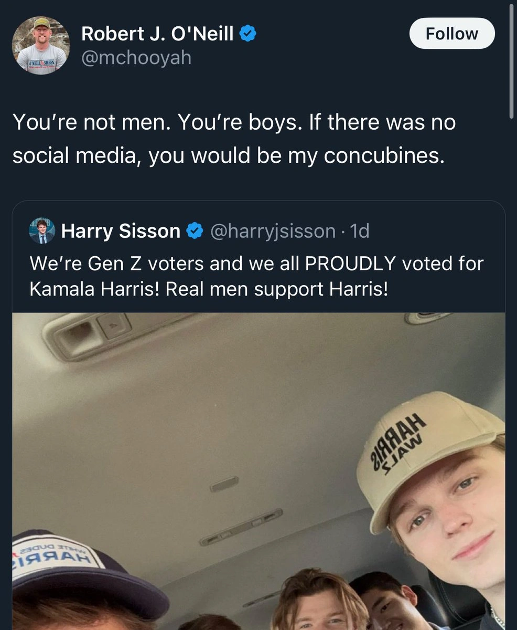This screenshot has width=517, height=630.
Task: Open the quoted post's 1d timestamp
Action: click(359, 231)
